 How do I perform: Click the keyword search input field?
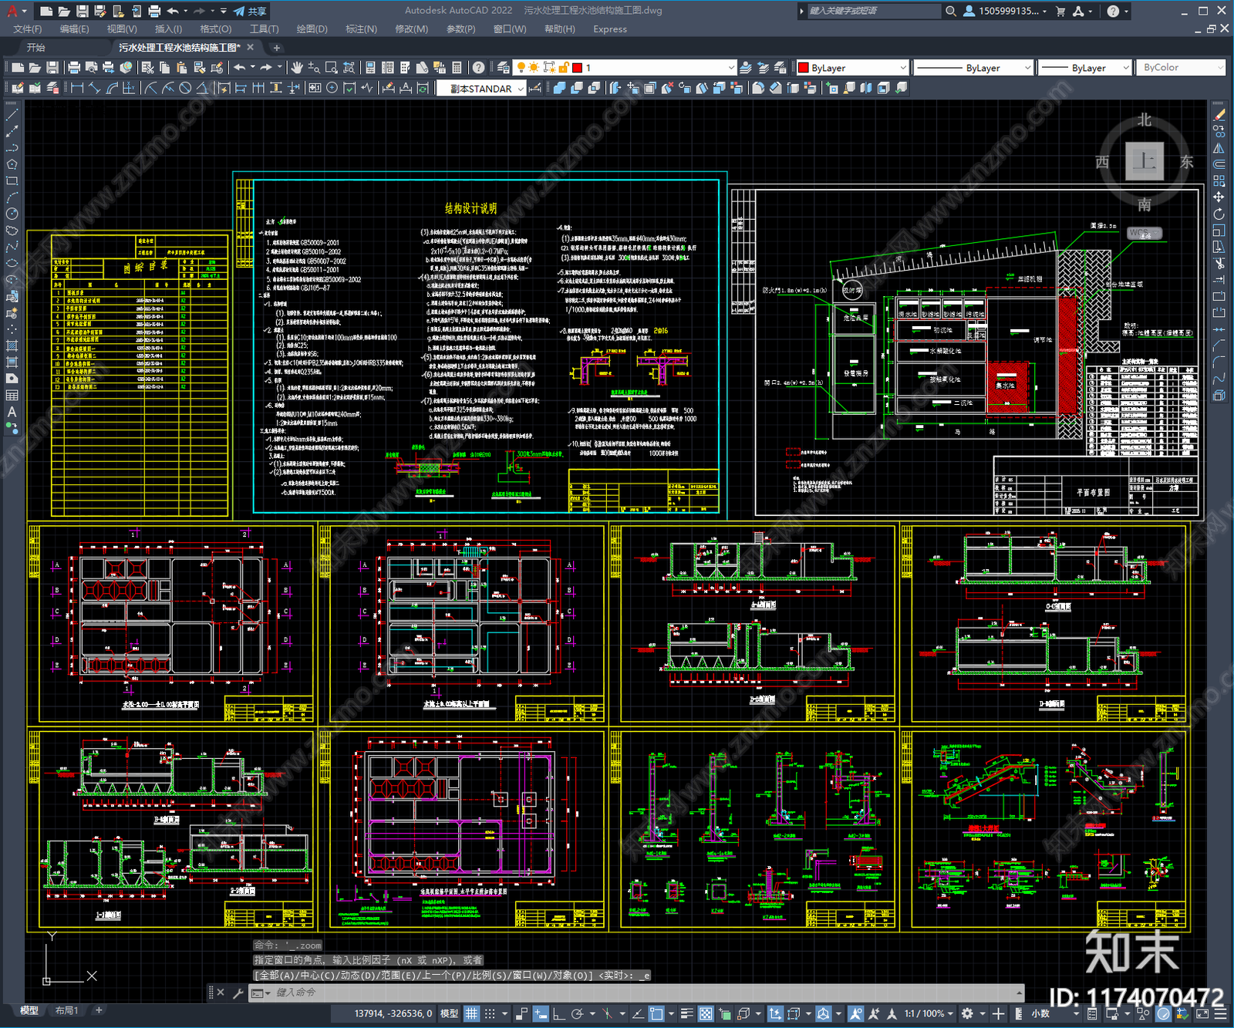[x=872, y=11]
